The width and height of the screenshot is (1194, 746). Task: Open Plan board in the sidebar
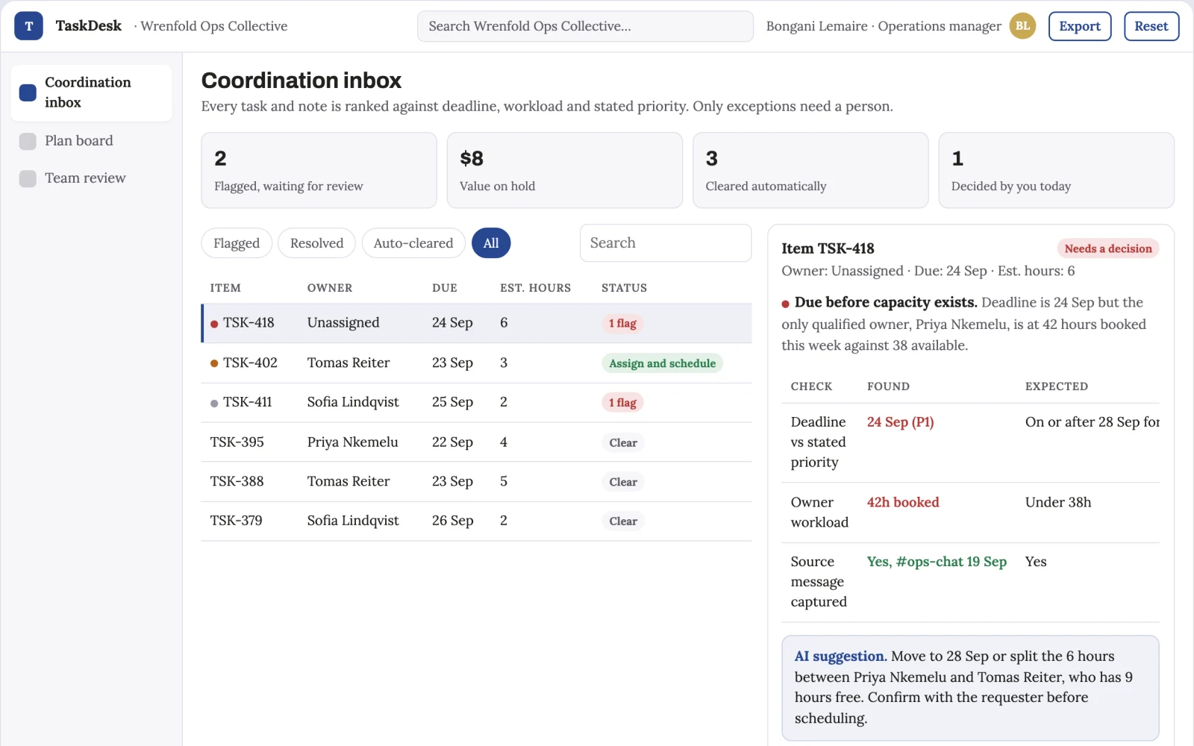point(91,141)
